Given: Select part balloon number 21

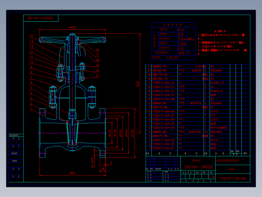Looking at the screenshot, I should 98,76.
